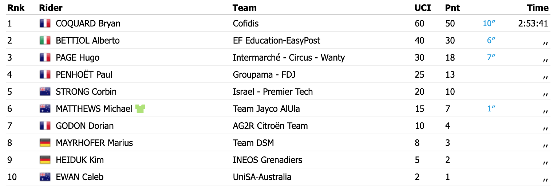Screen dimensions: 557x188
Task: Click the green jersey icon next to MATTHEWS Michael
Action: (x=140, y=109)
